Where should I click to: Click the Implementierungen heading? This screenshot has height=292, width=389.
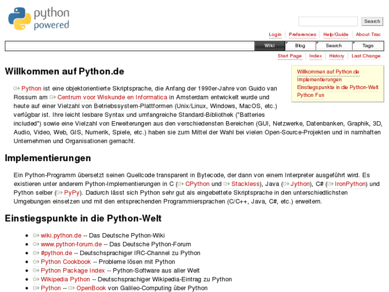pos(48,158)
